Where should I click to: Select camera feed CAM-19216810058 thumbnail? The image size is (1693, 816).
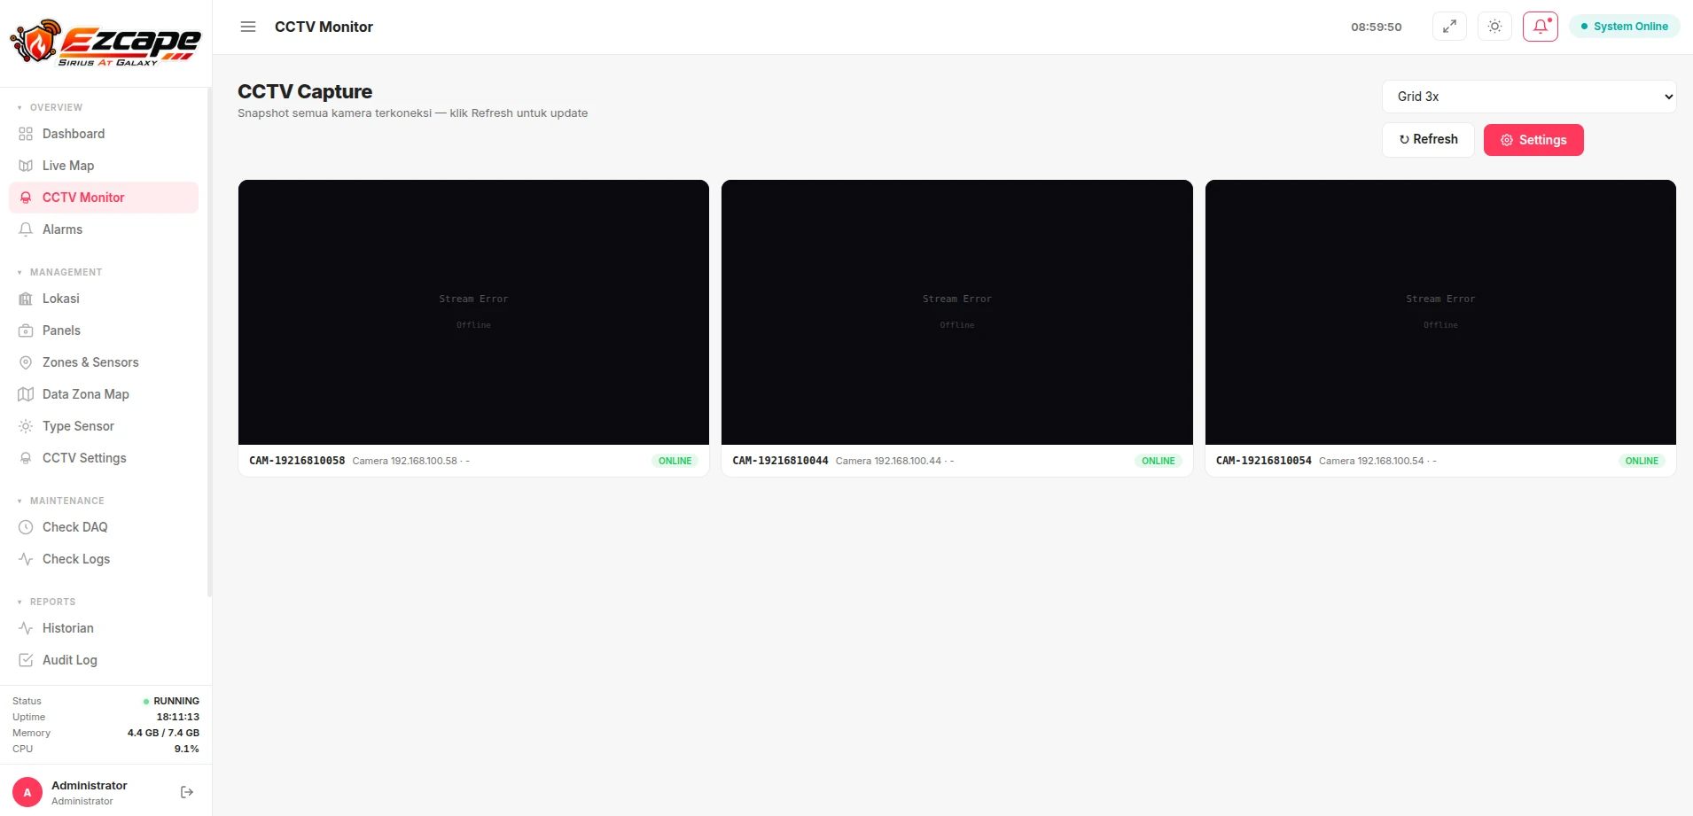coord(473,312)
